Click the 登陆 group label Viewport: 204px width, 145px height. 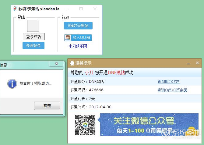tap(21, 17)
